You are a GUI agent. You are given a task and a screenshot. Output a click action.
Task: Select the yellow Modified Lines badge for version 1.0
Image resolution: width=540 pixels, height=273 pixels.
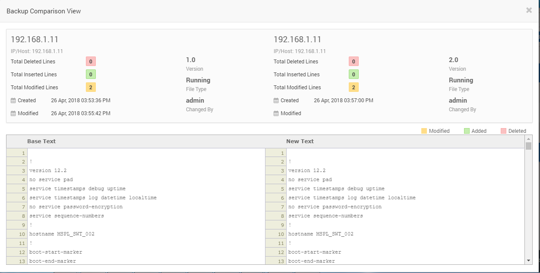coord(91,88)
